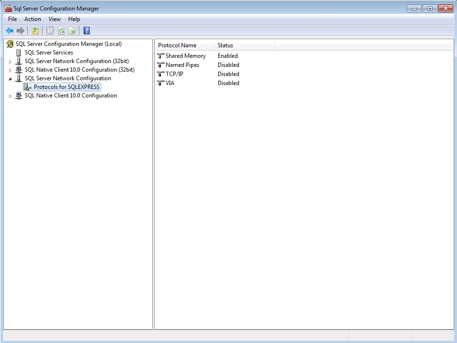Sort by the Protocol Name column header
457x343 pixels.
(184, 45)
